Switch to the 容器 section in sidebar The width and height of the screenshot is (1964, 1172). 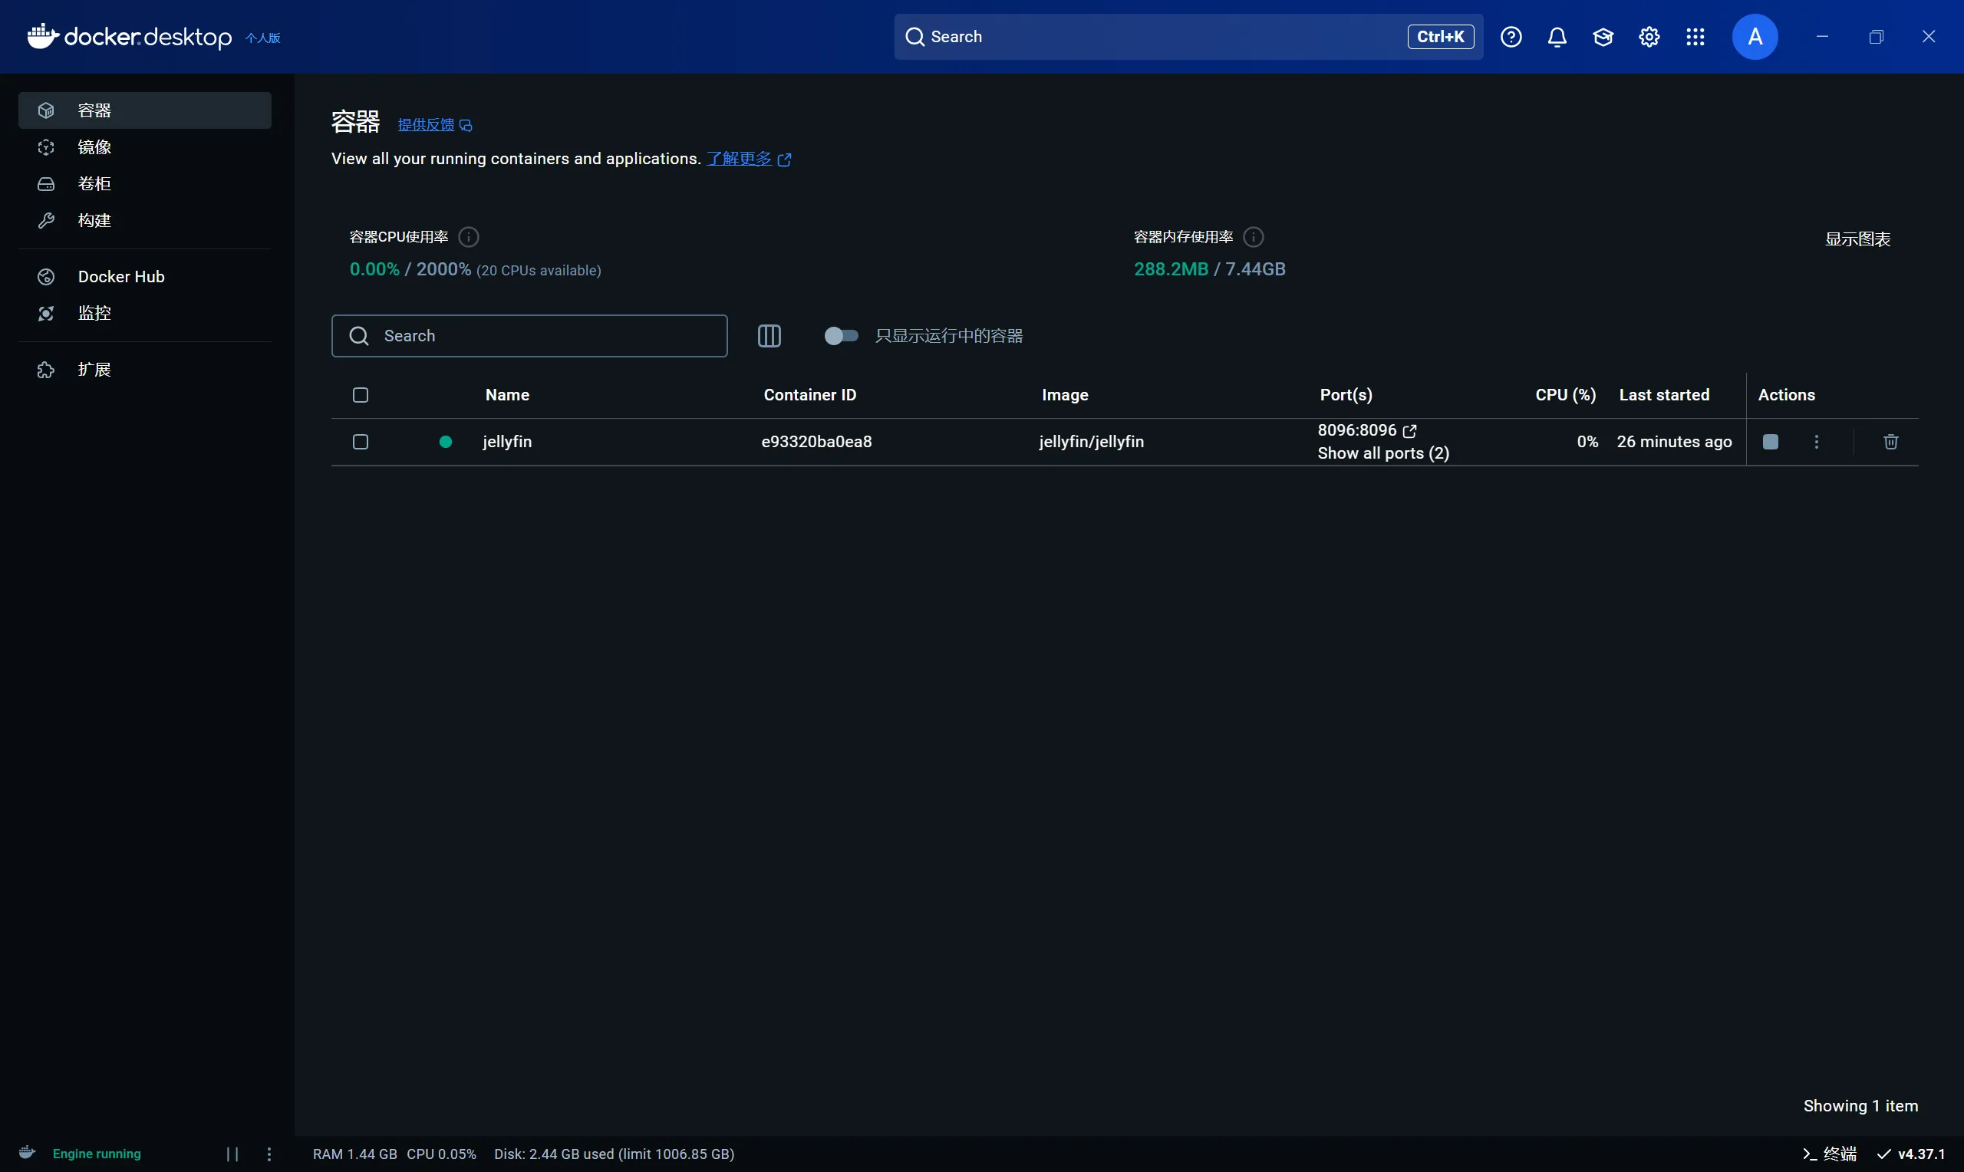click(x=93, y=110)
